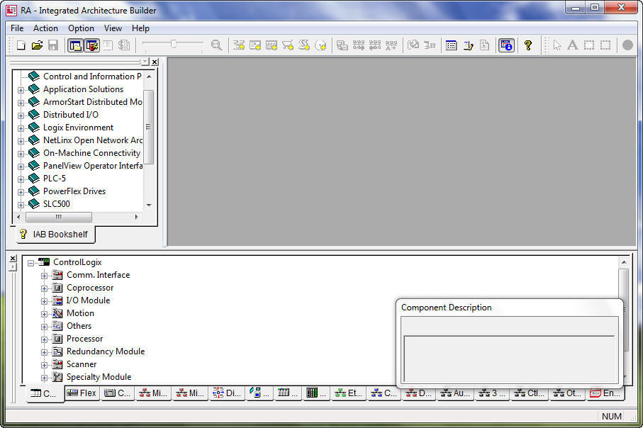Open the Help menu
Screen dimensions: 643x428
[140, 28]
